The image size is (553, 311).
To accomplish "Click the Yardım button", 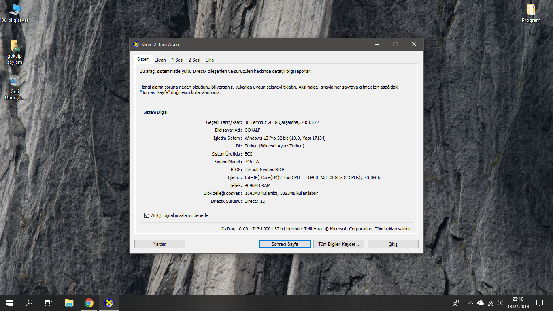I will pos(160,244).
